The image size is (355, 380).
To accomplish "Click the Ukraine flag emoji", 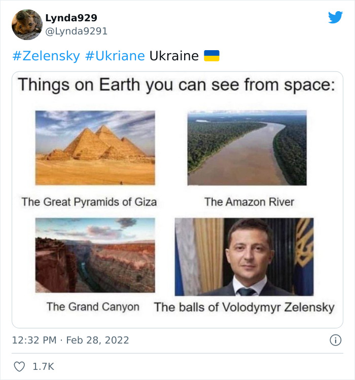I will pyautogui.click(x=211, y=56).
